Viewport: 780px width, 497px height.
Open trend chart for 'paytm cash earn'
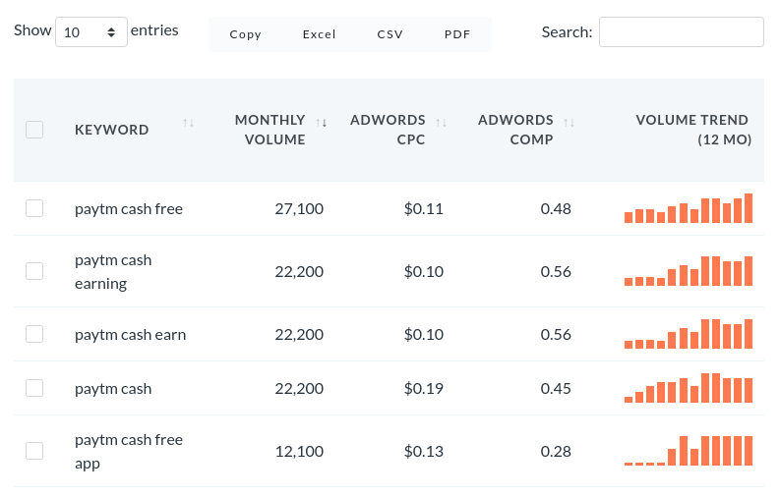tap(689, 334)
